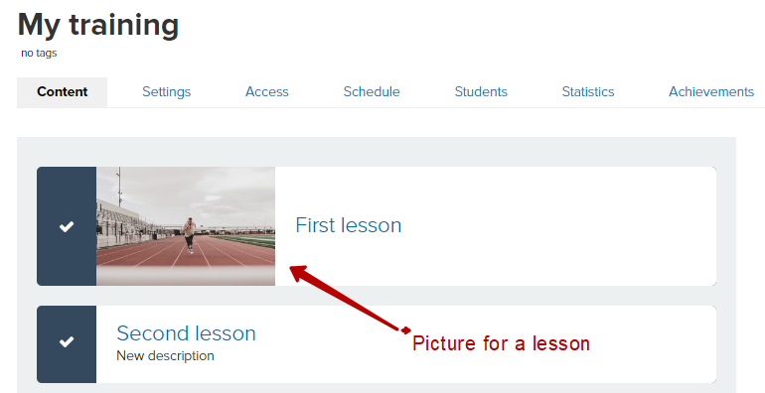This screenshot has width=765, height=393.
Task: Open the First lesson link
Action: 349,225
